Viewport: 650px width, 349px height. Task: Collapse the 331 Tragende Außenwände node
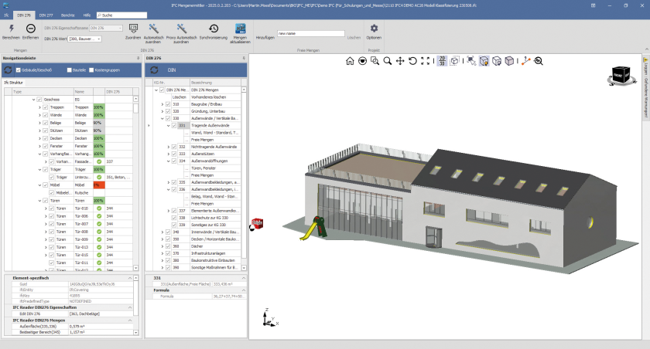click(169, 126)
